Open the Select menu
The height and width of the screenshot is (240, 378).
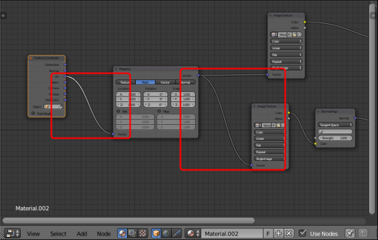click(58, 234)
